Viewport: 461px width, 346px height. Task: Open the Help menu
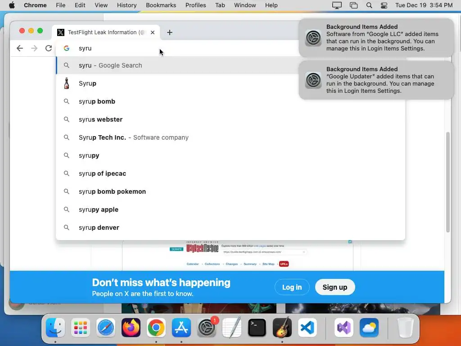click(271, 5)
